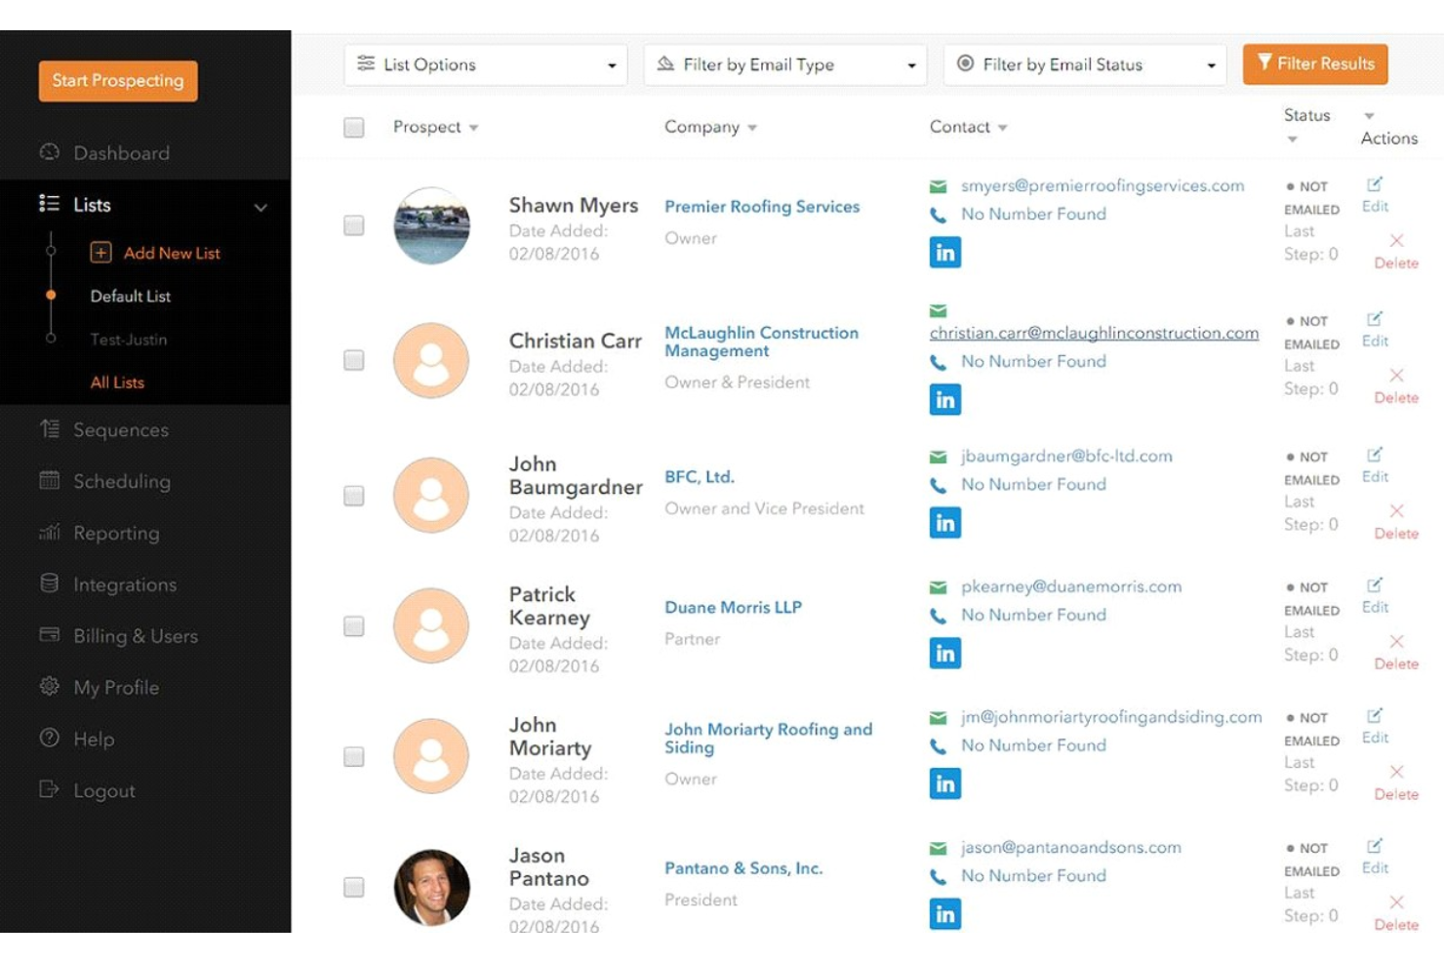1444x963 pixels.
Task: Click Christian Carr's placeholder avatar
Action: [431, 360]
